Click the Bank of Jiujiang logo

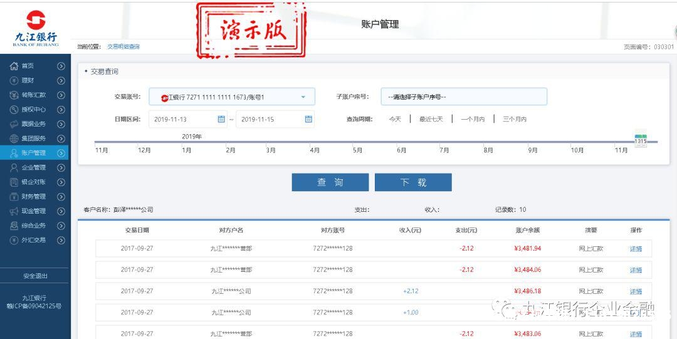tap(36, 28)
